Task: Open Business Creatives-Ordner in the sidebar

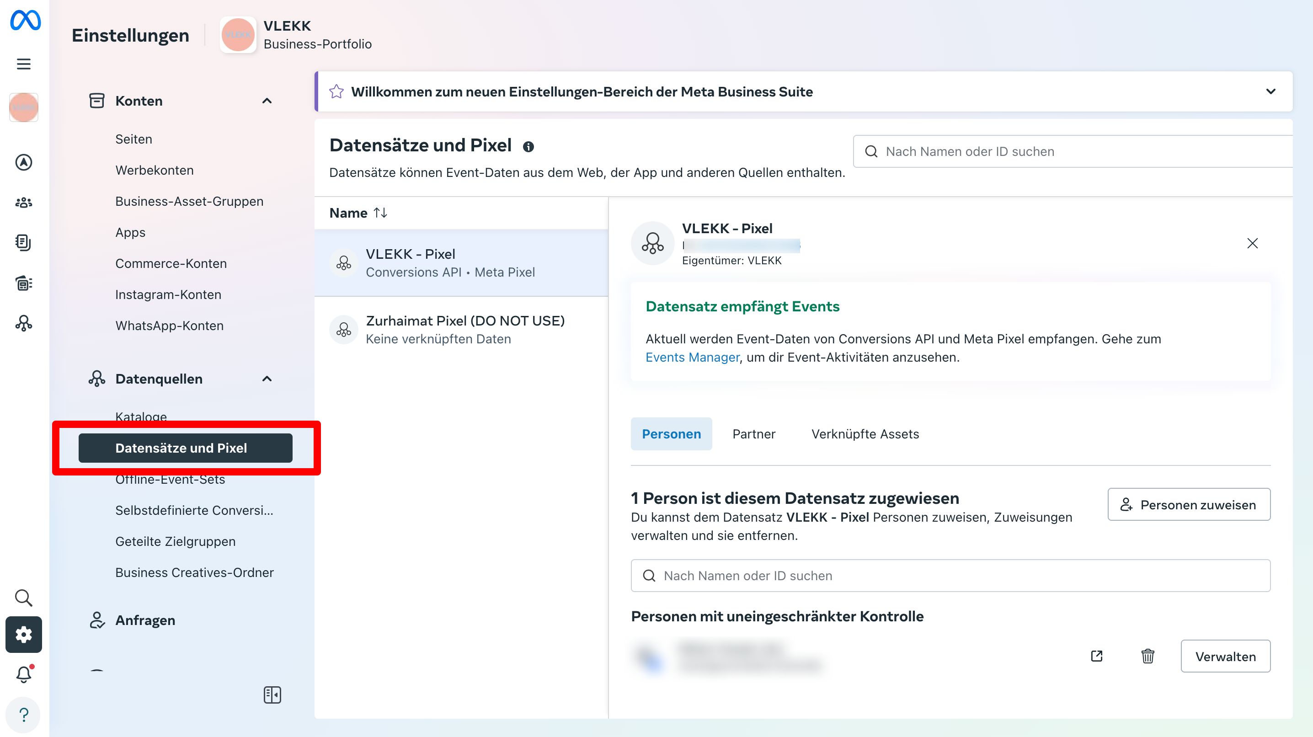Action: click(x=194, y=572)
